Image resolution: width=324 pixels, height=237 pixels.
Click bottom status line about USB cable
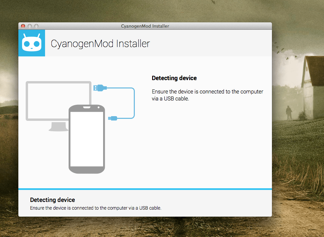pos(96,208)
